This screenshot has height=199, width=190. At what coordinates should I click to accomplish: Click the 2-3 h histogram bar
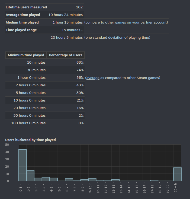click(38, 179)
